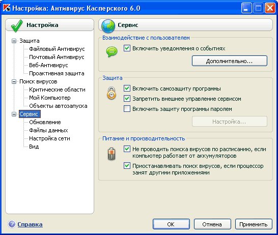Collapse the Сервис tree node

pyautogui.click(x=14, y=114)
